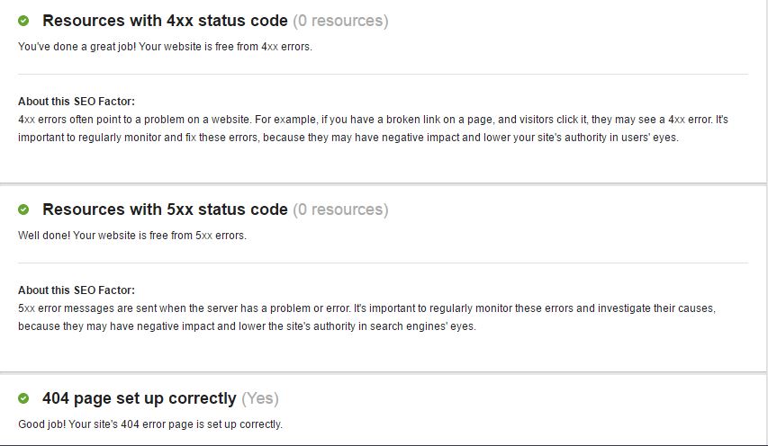Image resolution: width=768 pixels, height=446 pixels.
Task: Click divider line below the 4xx success message
Action: tap(383, 74)
